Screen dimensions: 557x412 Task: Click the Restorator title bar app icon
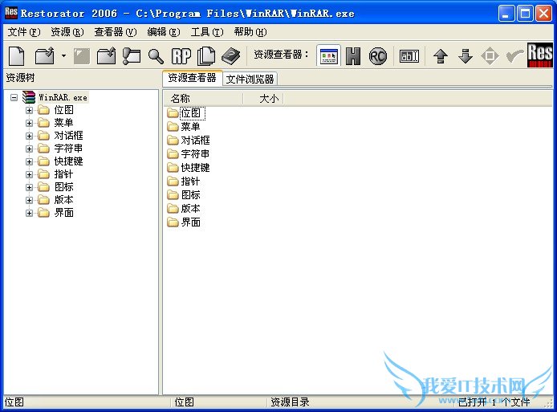click(11, 12)
